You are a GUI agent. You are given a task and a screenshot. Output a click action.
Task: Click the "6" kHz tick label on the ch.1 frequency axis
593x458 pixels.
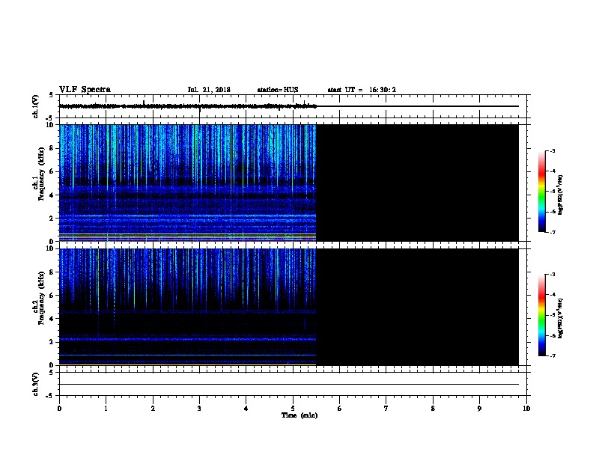tap(52, 171)
